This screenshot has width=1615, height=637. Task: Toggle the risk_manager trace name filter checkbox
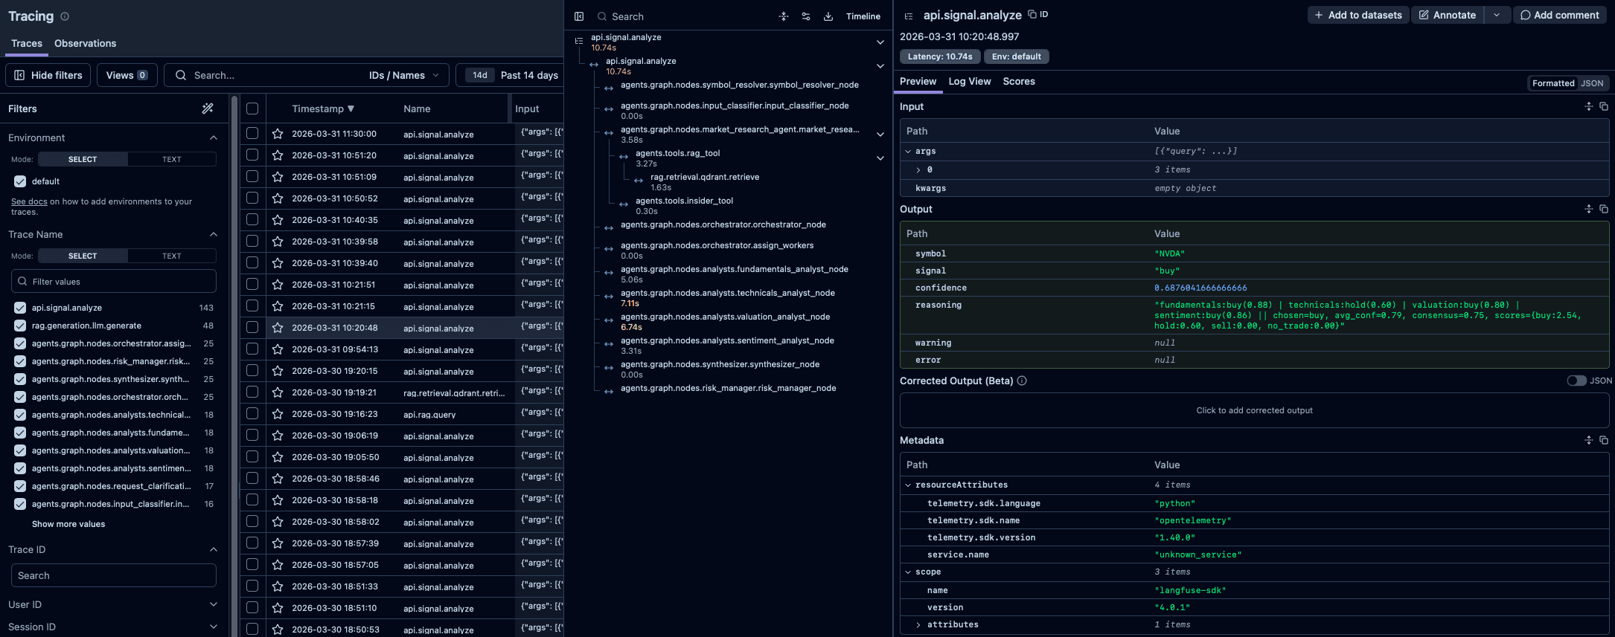(x=20, y=361)
